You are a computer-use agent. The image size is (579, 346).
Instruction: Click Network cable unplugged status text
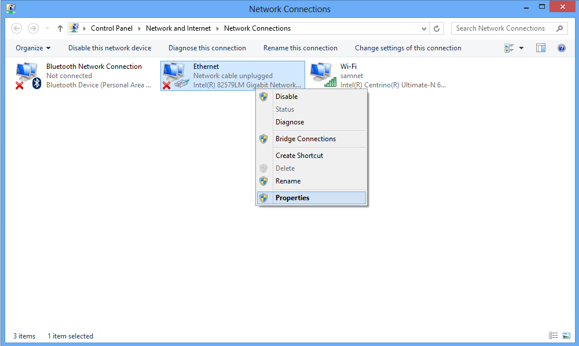[x=233, y=76]
